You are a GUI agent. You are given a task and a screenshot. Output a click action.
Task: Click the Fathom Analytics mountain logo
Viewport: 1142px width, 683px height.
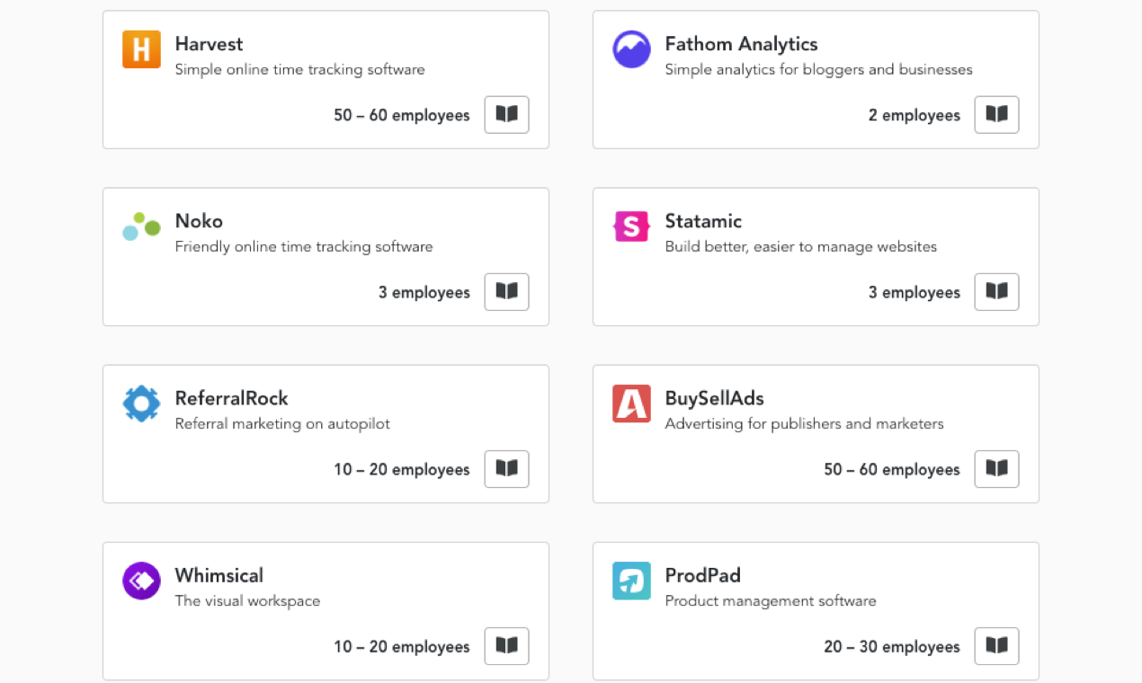click(x=631, y=49)
